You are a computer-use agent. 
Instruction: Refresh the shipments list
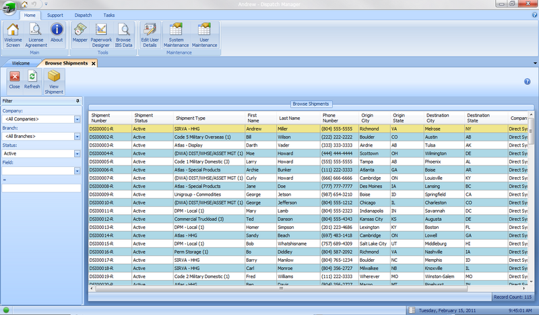pos(32,80)
